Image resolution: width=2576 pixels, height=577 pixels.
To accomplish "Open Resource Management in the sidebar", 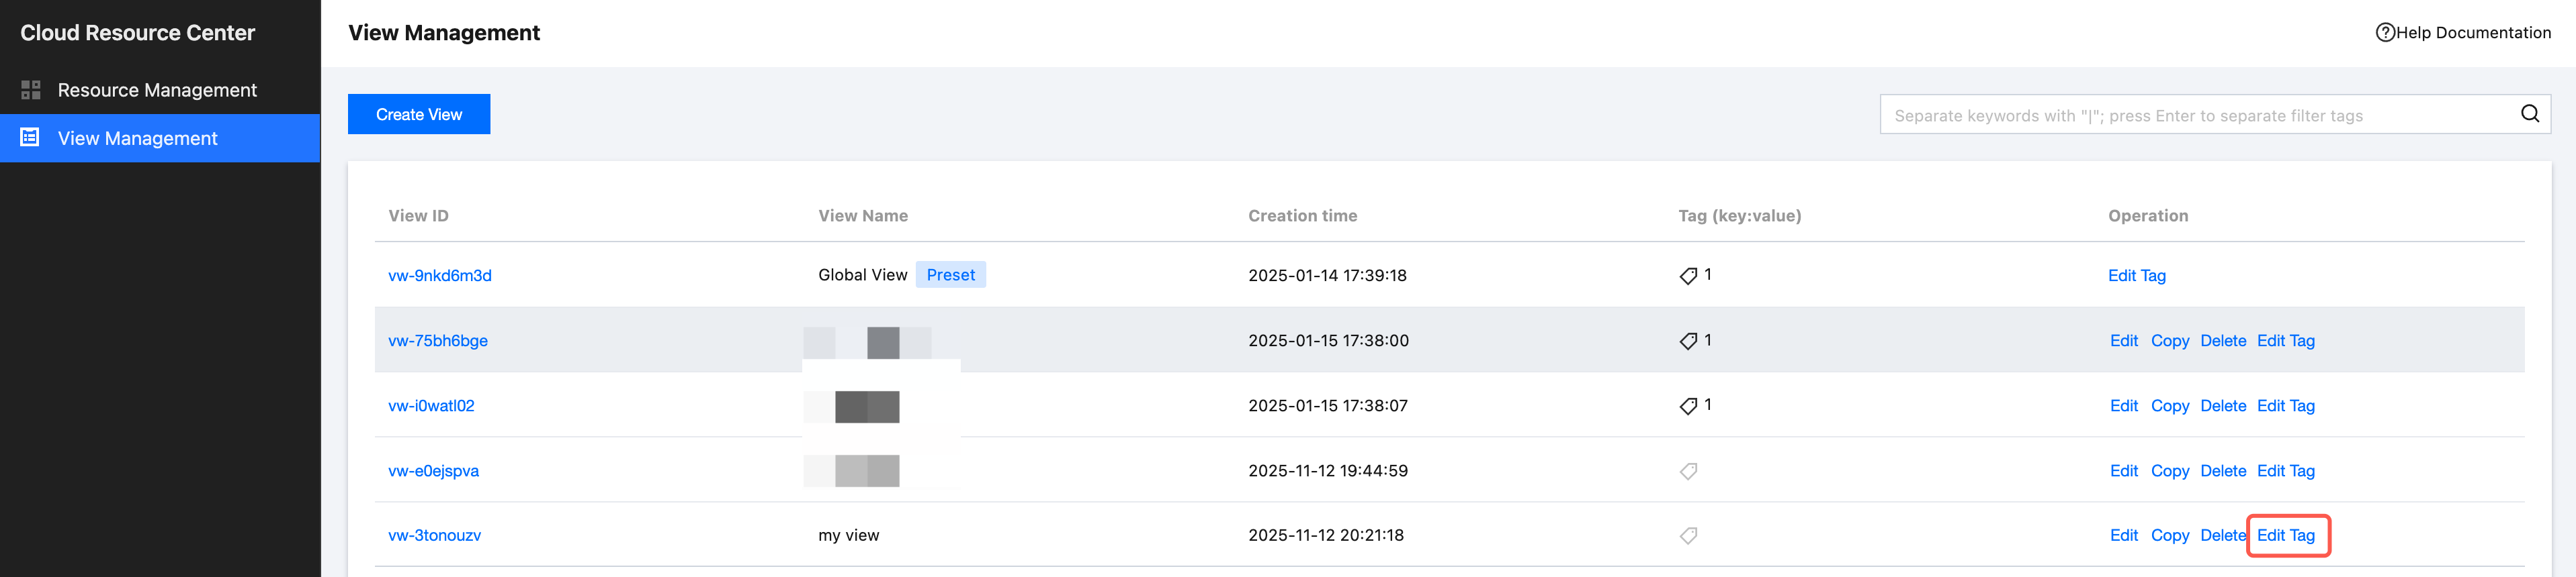I will (157, 90).
